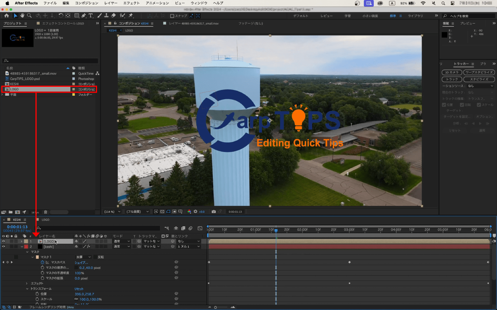Toggle マスクパス stopwatch
This screenshot has height=310, width=497.
(x=43, y=262)
